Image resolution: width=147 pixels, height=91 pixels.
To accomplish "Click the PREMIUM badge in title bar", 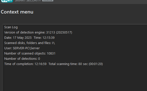I will click(48, 0).
